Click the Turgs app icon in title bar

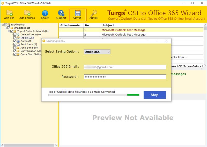click(x=3, y=3)
